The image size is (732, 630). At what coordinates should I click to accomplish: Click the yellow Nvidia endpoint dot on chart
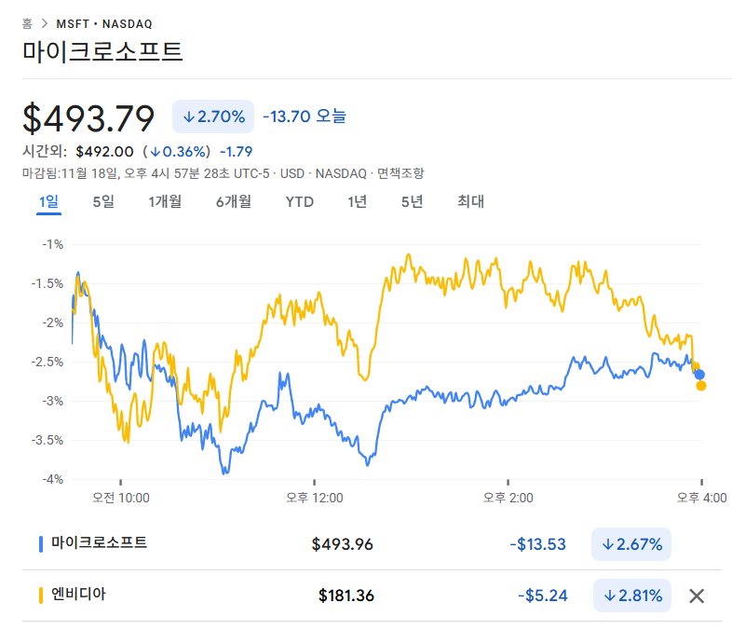(701, 386)
